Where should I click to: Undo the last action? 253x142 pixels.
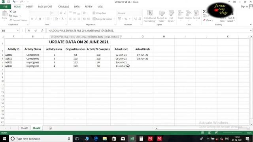pyautogui.click(x=14, y=2)
